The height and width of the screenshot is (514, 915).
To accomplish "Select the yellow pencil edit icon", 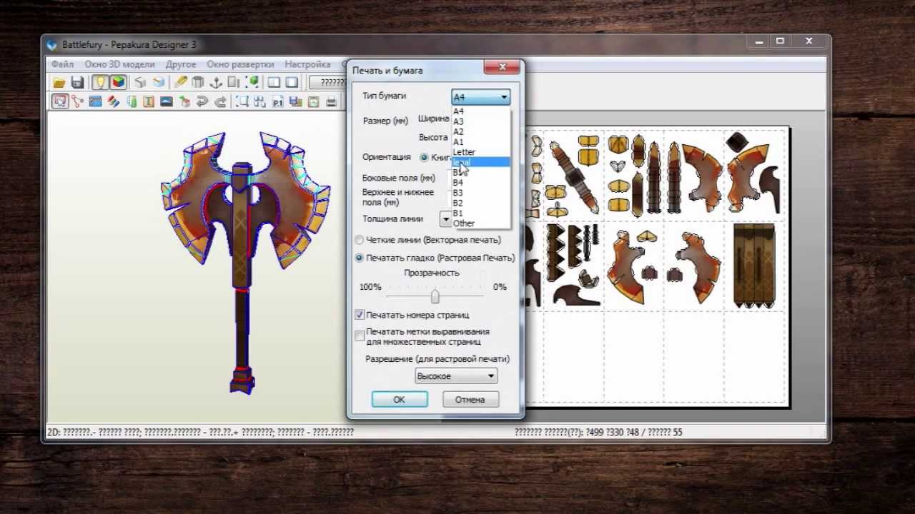I will pyautogui.click(x=182, y=83).
